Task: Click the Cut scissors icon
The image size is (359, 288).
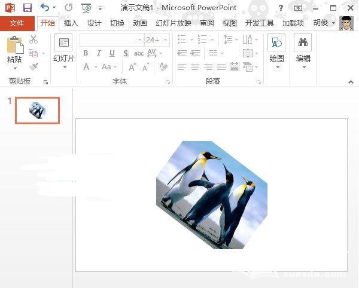Action: 34,39
